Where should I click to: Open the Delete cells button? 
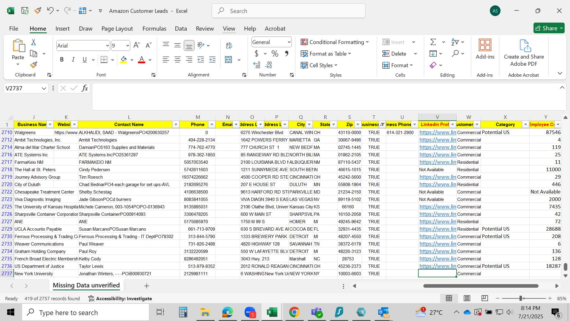point(395,54)
